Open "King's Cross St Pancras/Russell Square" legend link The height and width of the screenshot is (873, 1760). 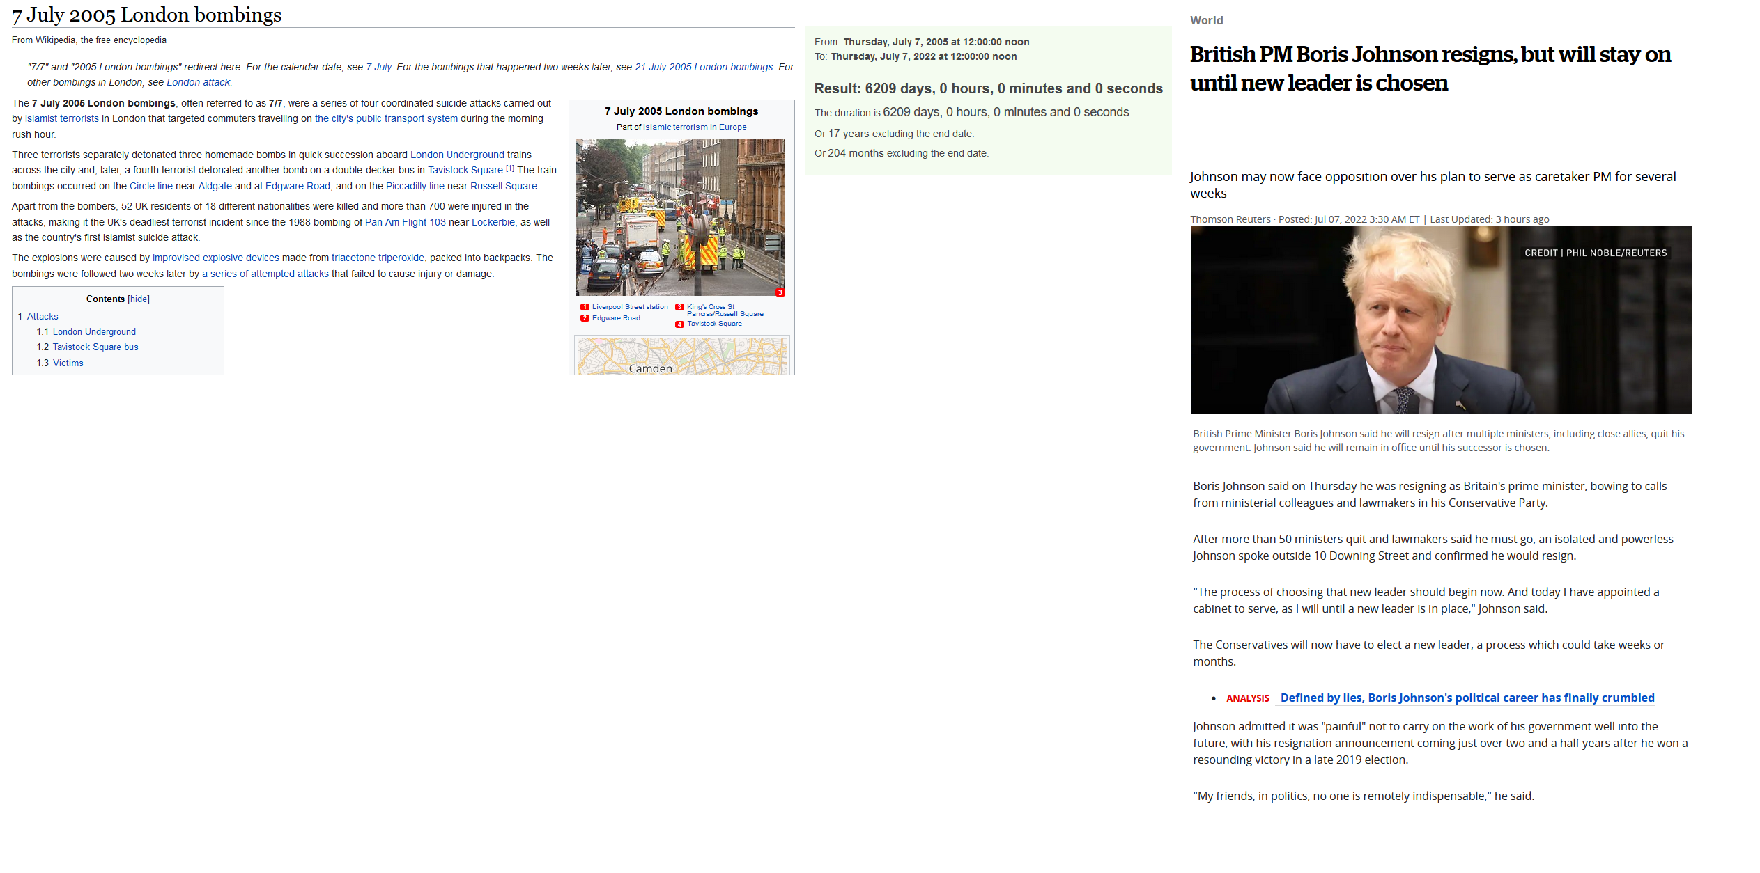pyautogui.click(x=725, y=310)
